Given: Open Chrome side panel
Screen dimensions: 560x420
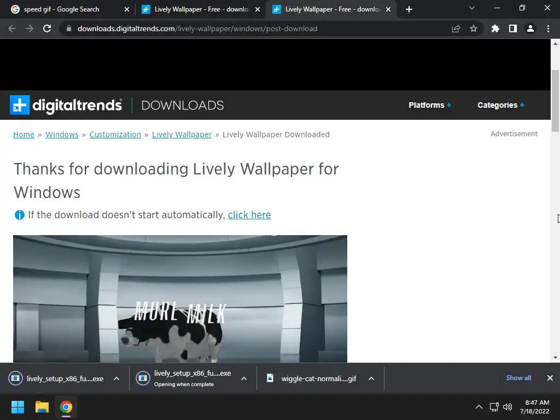Looking at the screenshot, I should pyautogui.click(x=513, y=28).
